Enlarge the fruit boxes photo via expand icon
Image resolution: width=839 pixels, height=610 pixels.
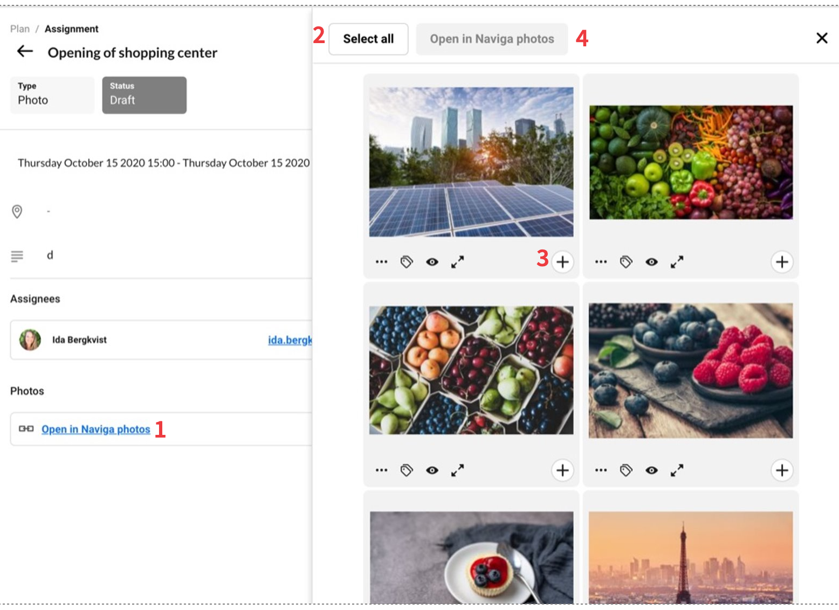tap(457, 470)
